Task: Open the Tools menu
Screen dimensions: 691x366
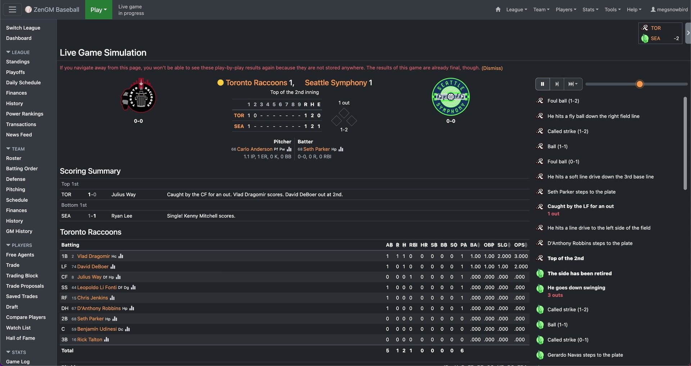Action: coord(613,10)
